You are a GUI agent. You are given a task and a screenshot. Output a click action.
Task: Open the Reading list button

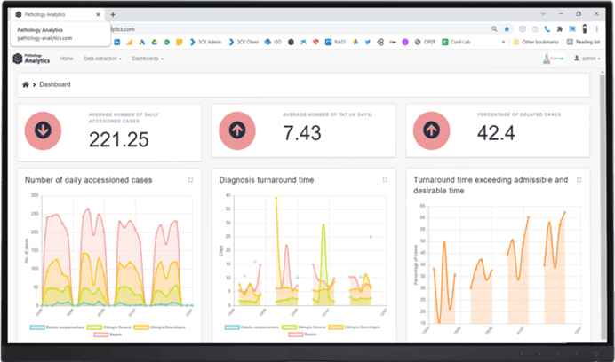pyautogui.click(x=583, y=42)
